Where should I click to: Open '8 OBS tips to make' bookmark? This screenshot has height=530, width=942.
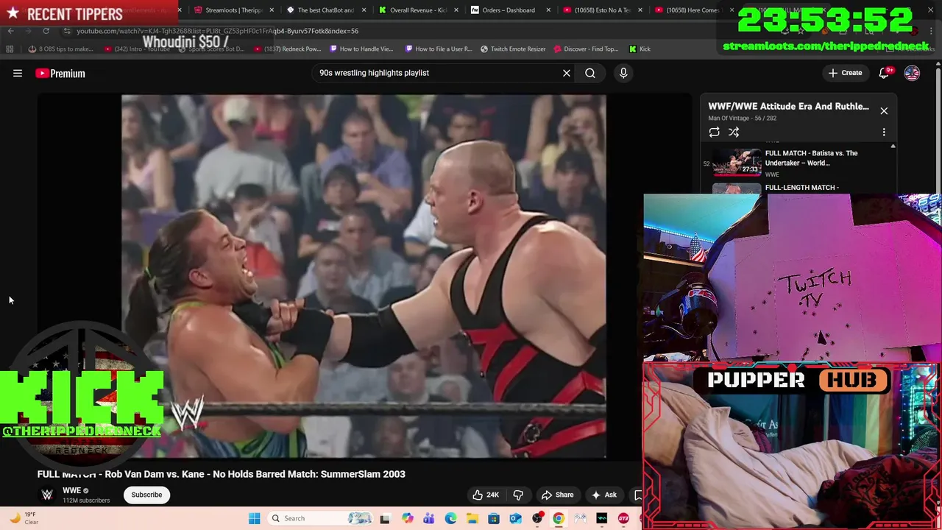(60, 49)
